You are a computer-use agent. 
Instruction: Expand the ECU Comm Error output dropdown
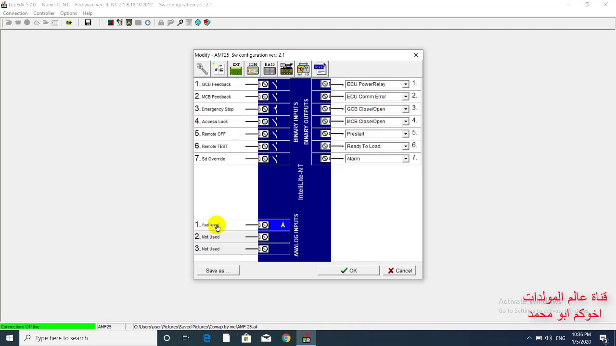406,97
